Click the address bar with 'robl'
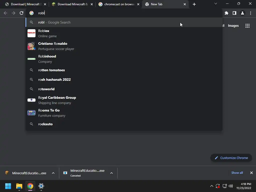Viewport: 256px width, 192px height. 124,13
